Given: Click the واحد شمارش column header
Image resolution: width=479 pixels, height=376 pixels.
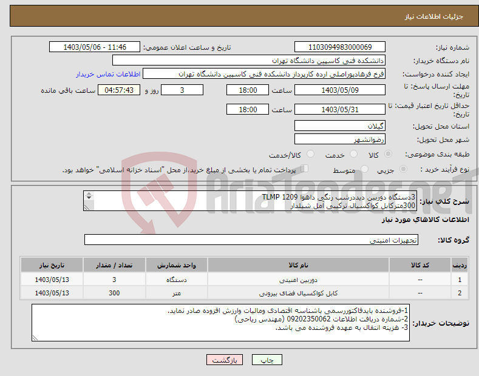Looking at the screenshot, I should coord(177,265).
